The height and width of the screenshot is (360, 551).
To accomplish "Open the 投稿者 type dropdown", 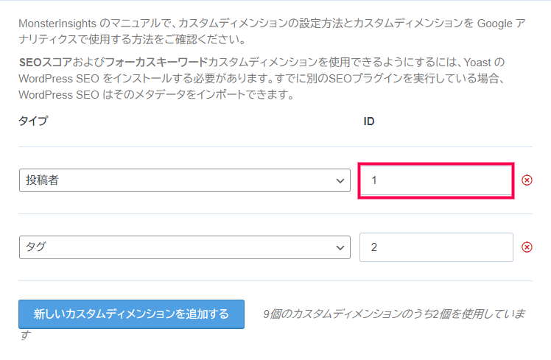I will click(x=184, y=180).
